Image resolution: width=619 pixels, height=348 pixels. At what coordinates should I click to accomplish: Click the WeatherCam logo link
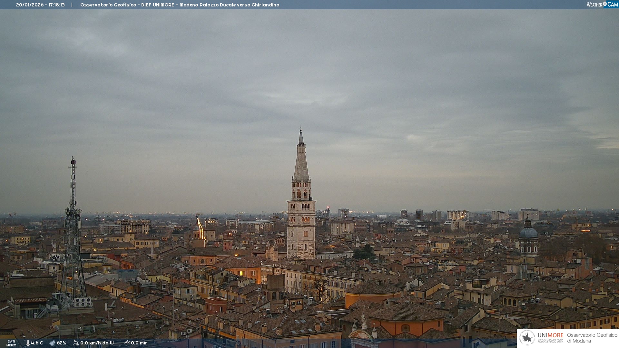pyautogui.click(x=602, y=4)
